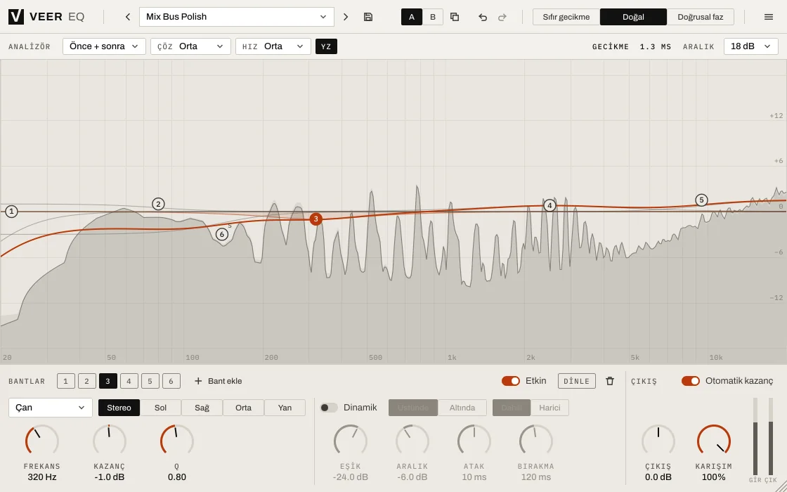Viewport: 787px width, 492px height.
Task: Save the current preset
Action: tap(368, 17)
